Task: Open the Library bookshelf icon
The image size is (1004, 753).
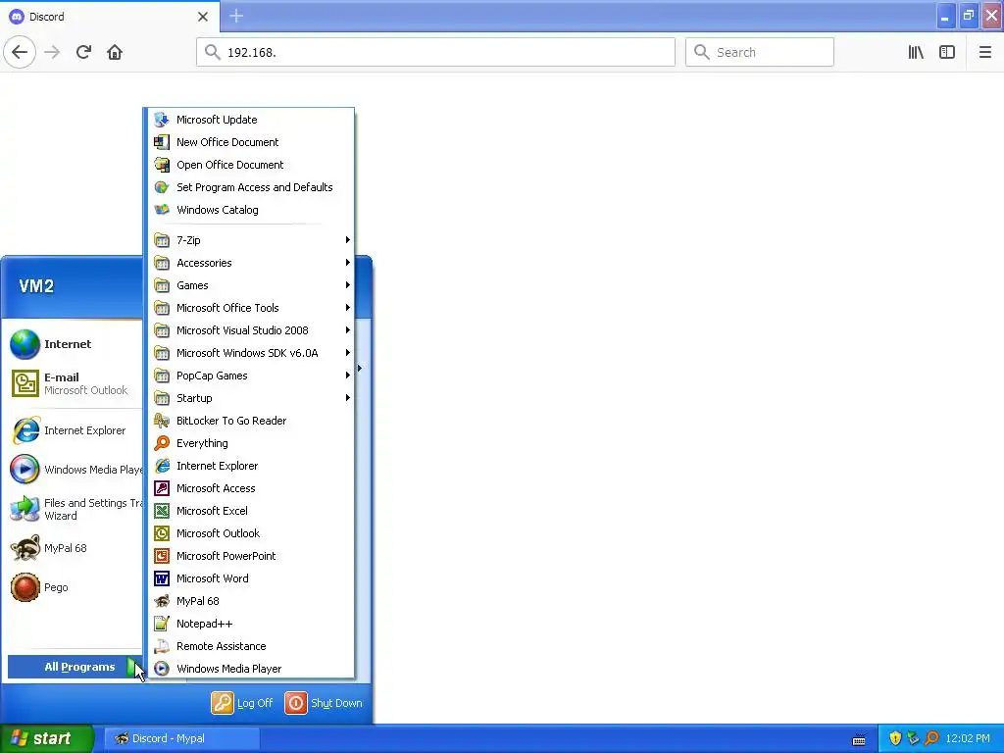Action: [916, 52]
